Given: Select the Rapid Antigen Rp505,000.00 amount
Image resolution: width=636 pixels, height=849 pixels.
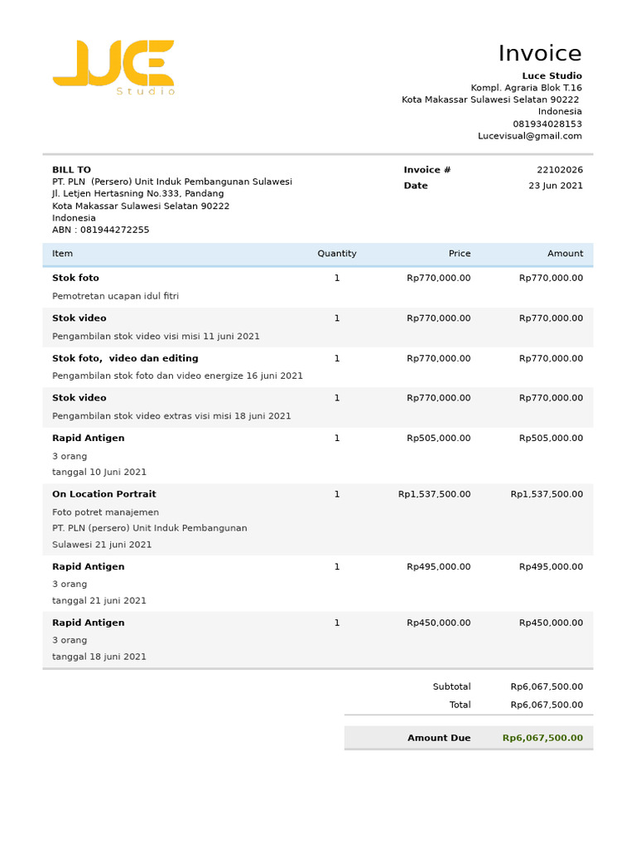Looking at the screenshot, I should pos(551,438).
